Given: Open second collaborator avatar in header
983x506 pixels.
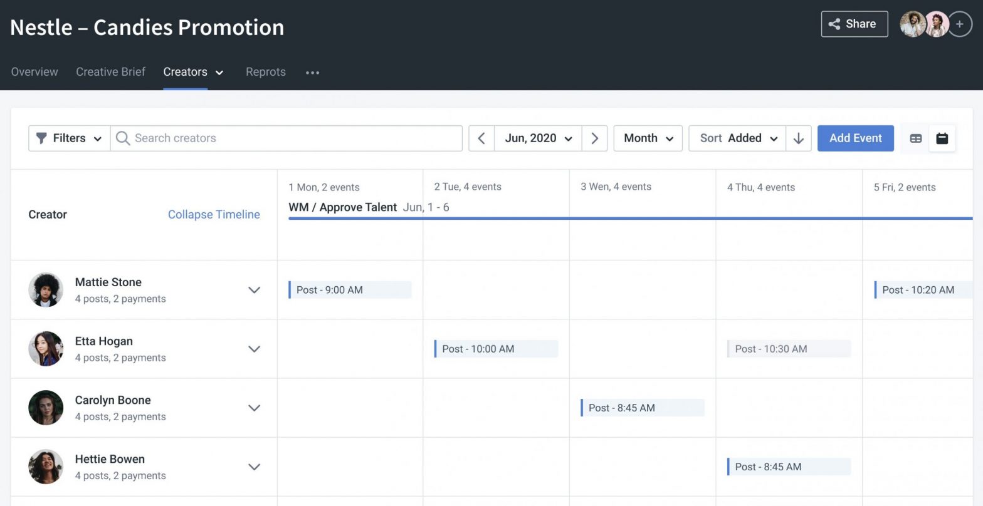Looking at the screenshot, I should (936, 24).
